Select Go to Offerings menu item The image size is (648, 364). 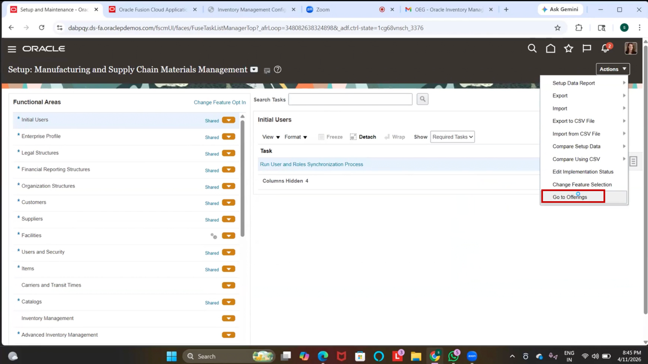(x=584, y=197)
